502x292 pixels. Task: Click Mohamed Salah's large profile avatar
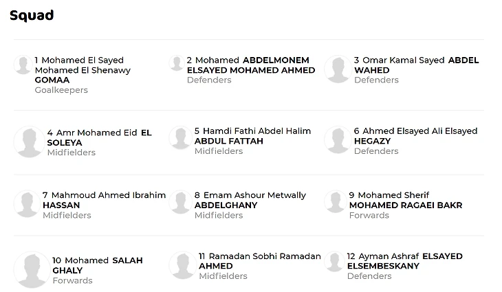click(x=32, y=269)
